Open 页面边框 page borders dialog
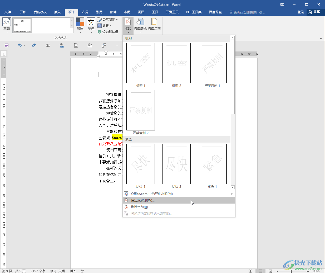Image resolution: width=325 pixels, height=273 pixels. tap(154, 24)
